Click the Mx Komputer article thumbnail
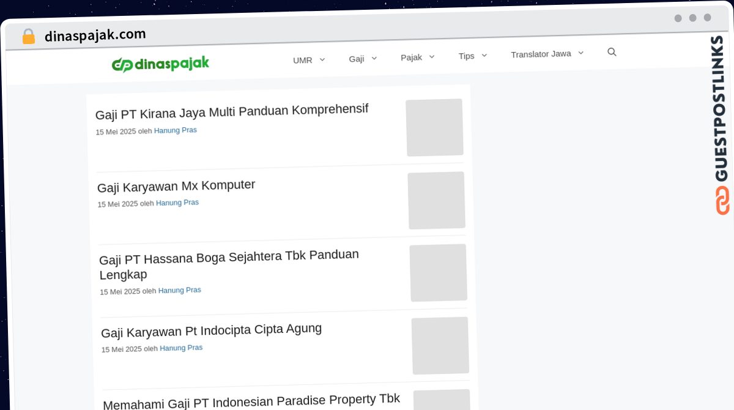The width and height of the screenshot is (734, 410). point(436,200)
